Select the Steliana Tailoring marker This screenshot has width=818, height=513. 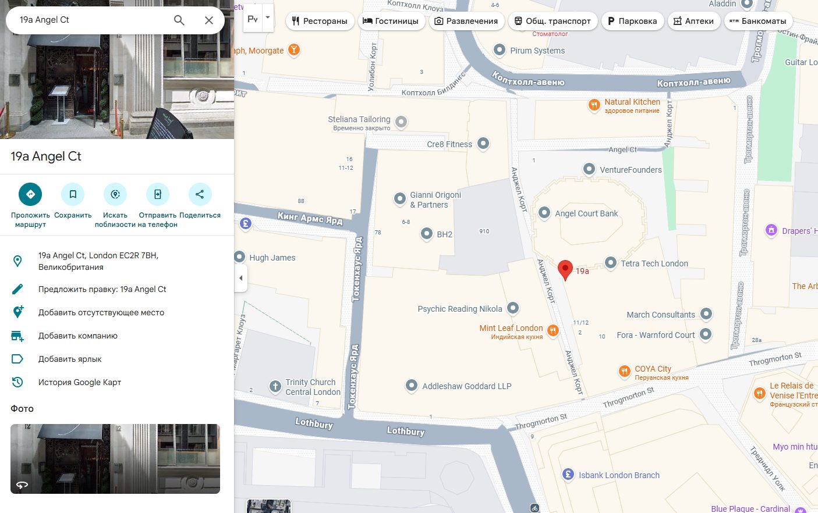point(401,122)
